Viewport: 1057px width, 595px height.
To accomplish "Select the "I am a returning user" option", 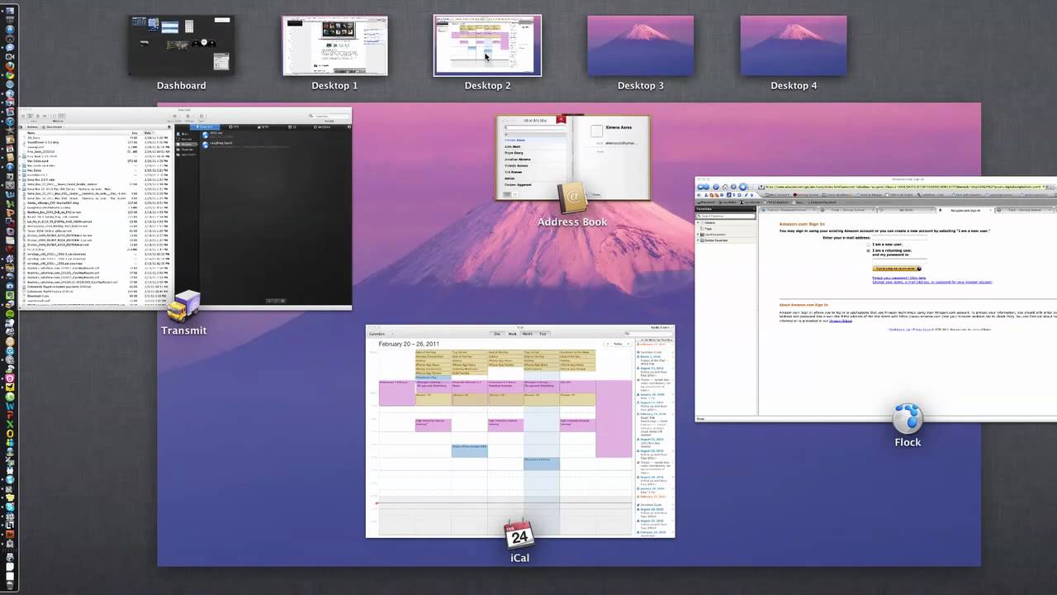I will (869, 250).
